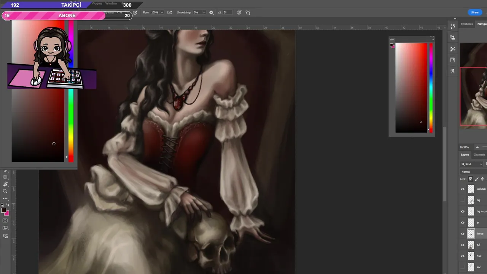Hide the kafatası layer
Screen dimensions: 487x274
coord(463,189)
